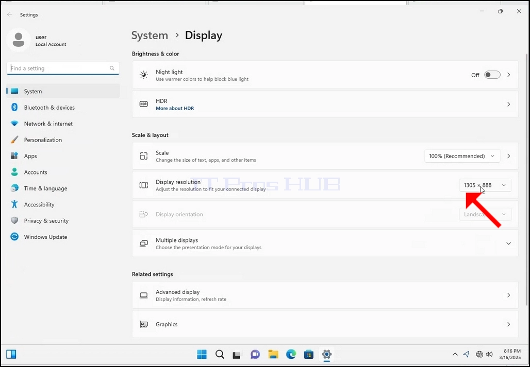Open the Widgets panel on taskbar
Screen dimensions: 530x367
click(x=11, y=354)
